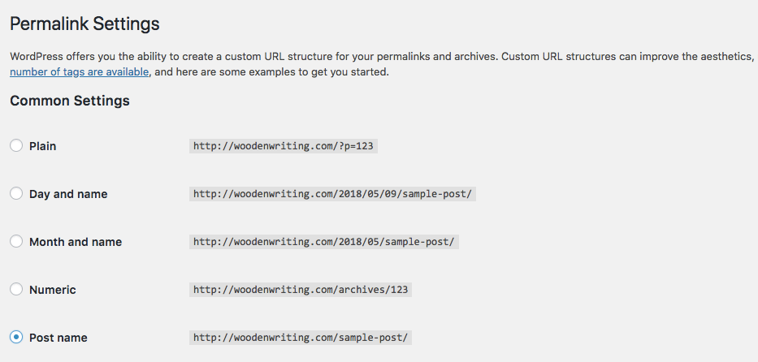Click the "Plain" label text
This screenshot has height=362, width=758.
(42, 146)
